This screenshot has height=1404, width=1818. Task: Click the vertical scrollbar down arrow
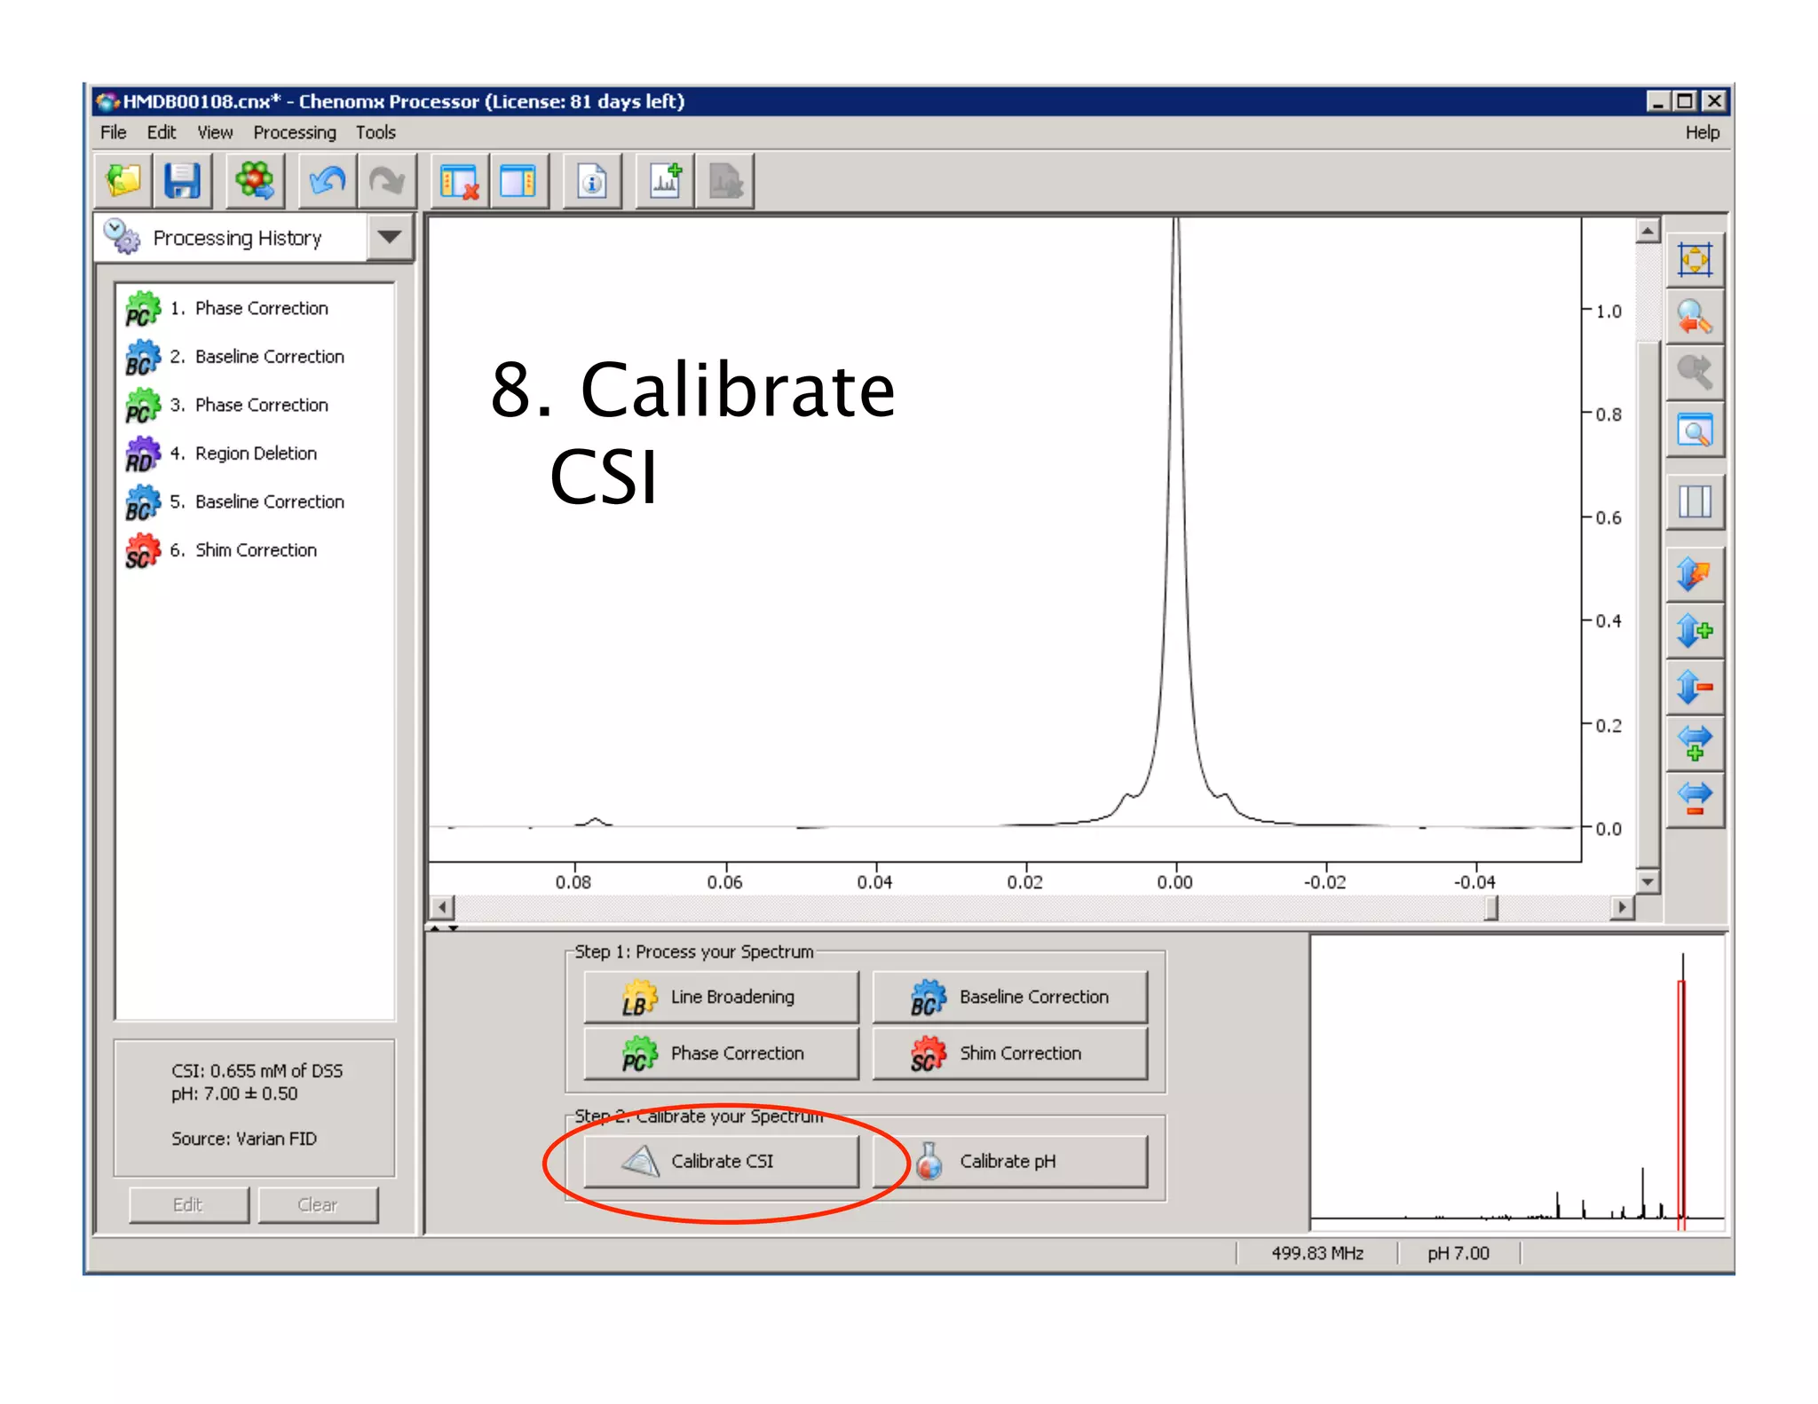coord(1648,881)
